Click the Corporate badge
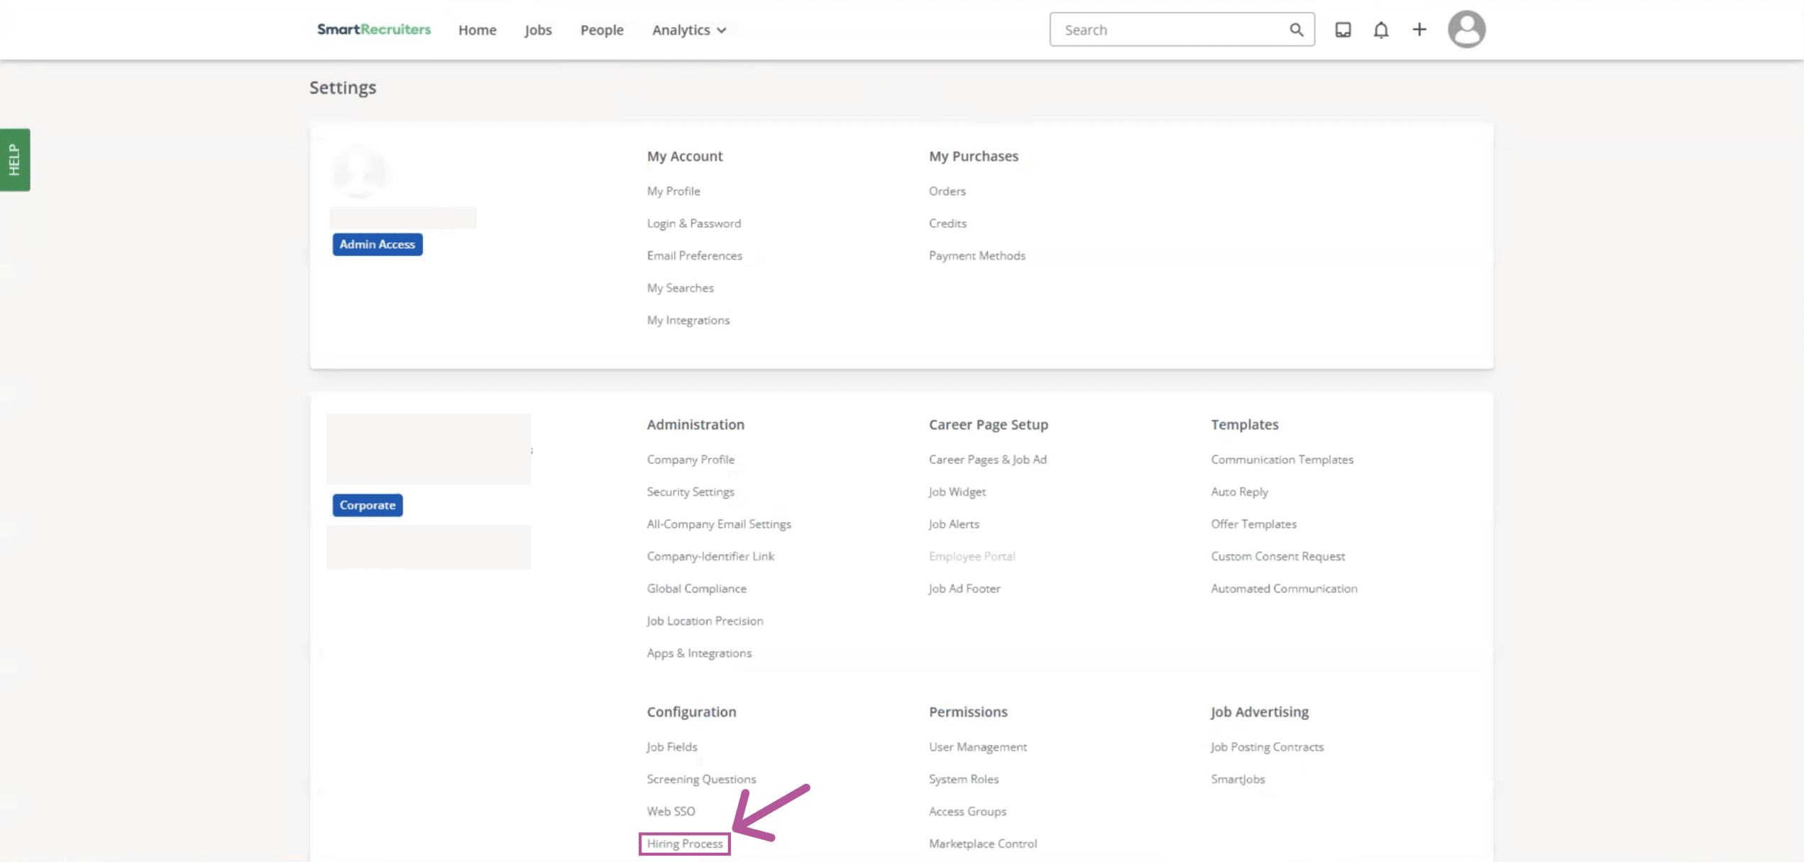The width and height of the screenshot is (1804, 862). point(367,505)
